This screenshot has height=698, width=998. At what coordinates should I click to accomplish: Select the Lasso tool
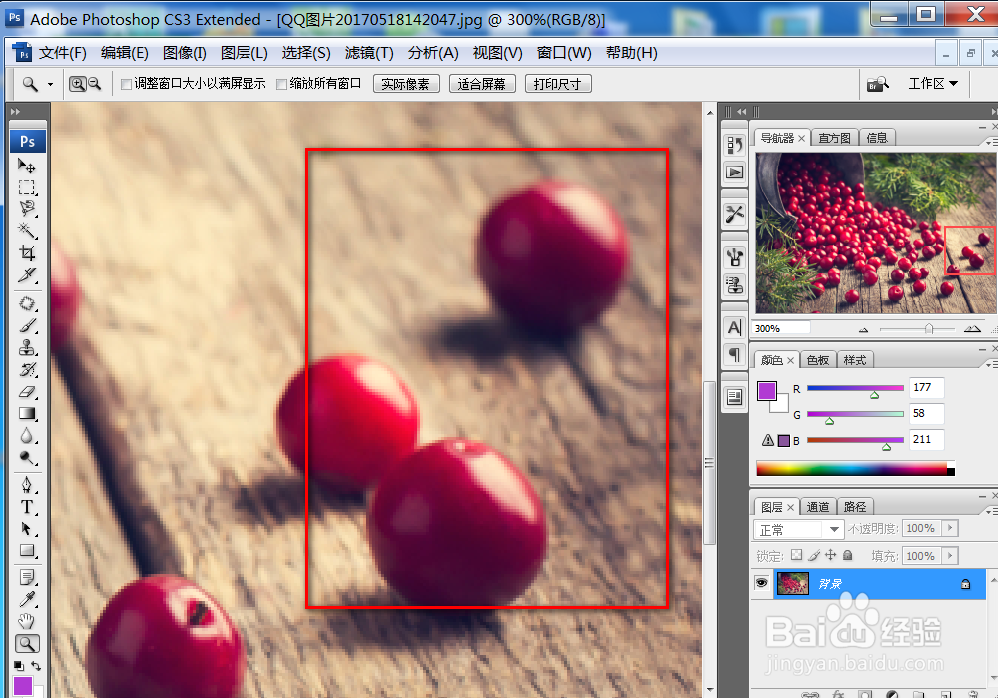click(x=27, y=208)
